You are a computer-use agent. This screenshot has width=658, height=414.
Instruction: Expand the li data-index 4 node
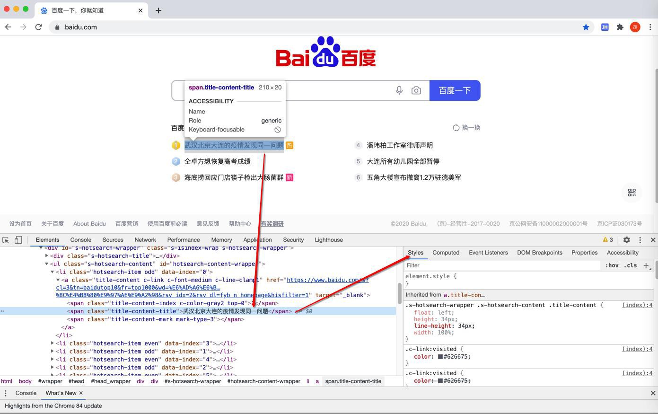(53, 360)
